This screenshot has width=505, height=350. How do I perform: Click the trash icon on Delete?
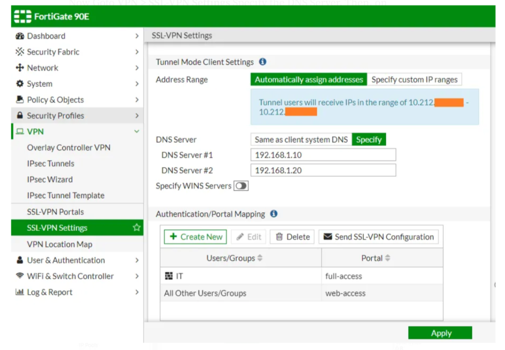pos(279,236)
